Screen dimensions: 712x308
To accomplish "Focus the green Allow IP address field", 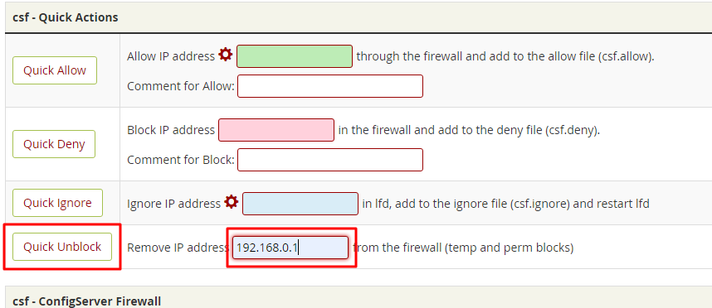I will [295, 56].
